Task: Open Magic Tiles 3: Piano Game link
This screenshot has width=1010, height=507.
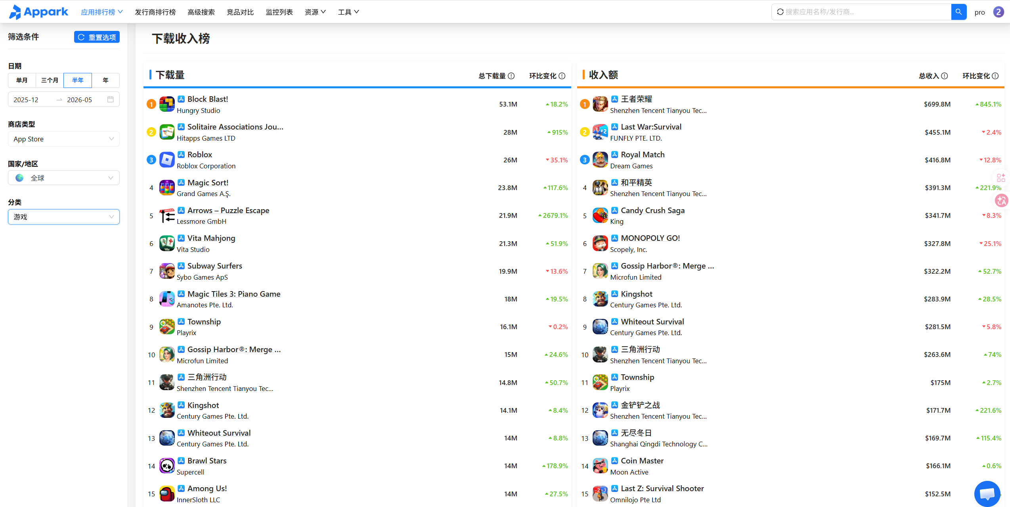Action: 234,294
